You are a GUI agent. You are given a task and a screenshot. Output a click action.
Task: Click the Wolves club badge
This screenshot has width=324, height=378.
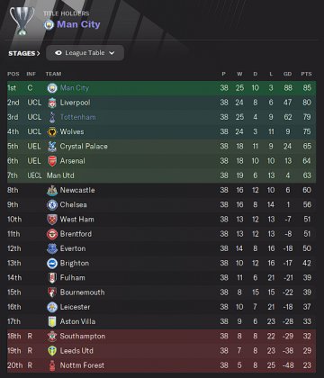coord(52,131)
